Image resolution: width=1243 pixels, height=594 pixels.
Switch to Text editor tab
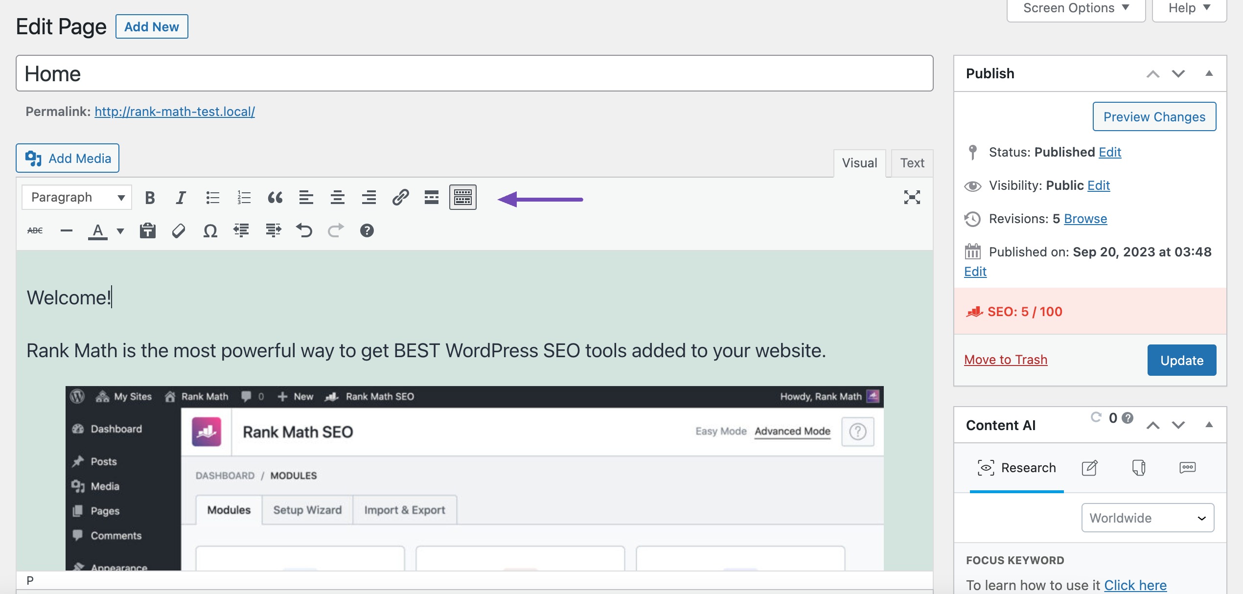click(x=912, y=162)
